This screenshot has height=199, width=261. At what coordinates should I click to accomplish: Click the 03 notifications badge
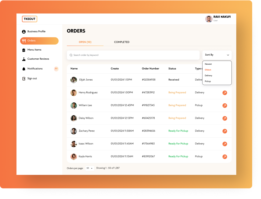coord(56,69)
